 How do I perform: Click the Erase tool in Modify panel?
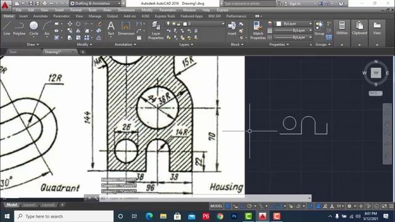pos(99,23)
